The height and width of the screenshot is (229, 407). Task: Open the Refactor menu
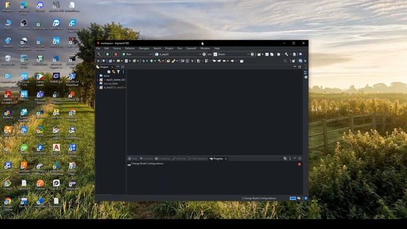tap(130, 48)
